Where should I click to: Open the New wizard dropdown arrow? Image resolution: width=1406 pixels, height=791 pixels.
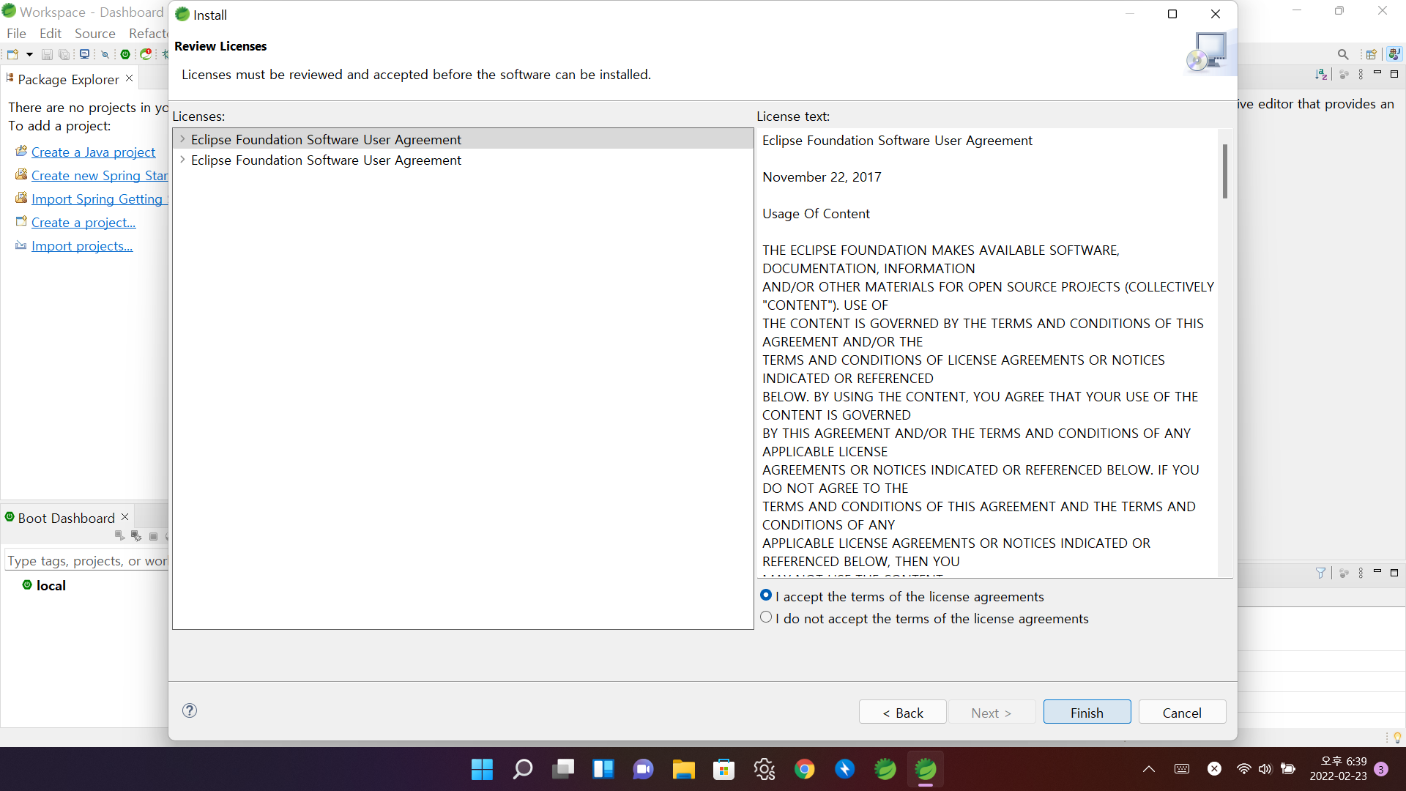[x=29, y=54]
